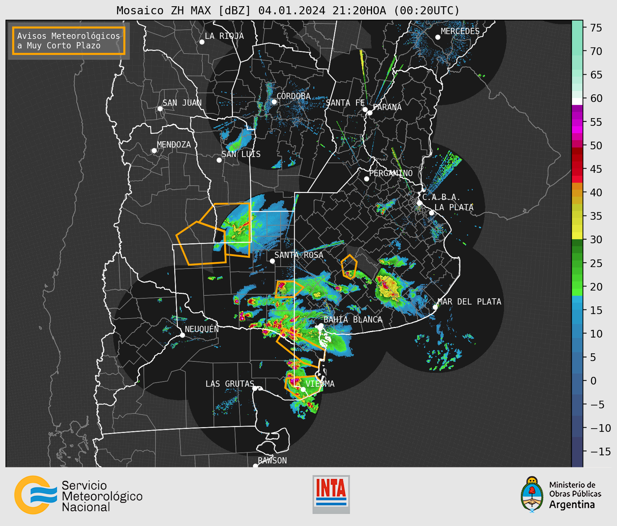Viewport: 617px width, 526px height.
Task: Click the green 25 dBZ colorbar band
Action: point(577,263)
